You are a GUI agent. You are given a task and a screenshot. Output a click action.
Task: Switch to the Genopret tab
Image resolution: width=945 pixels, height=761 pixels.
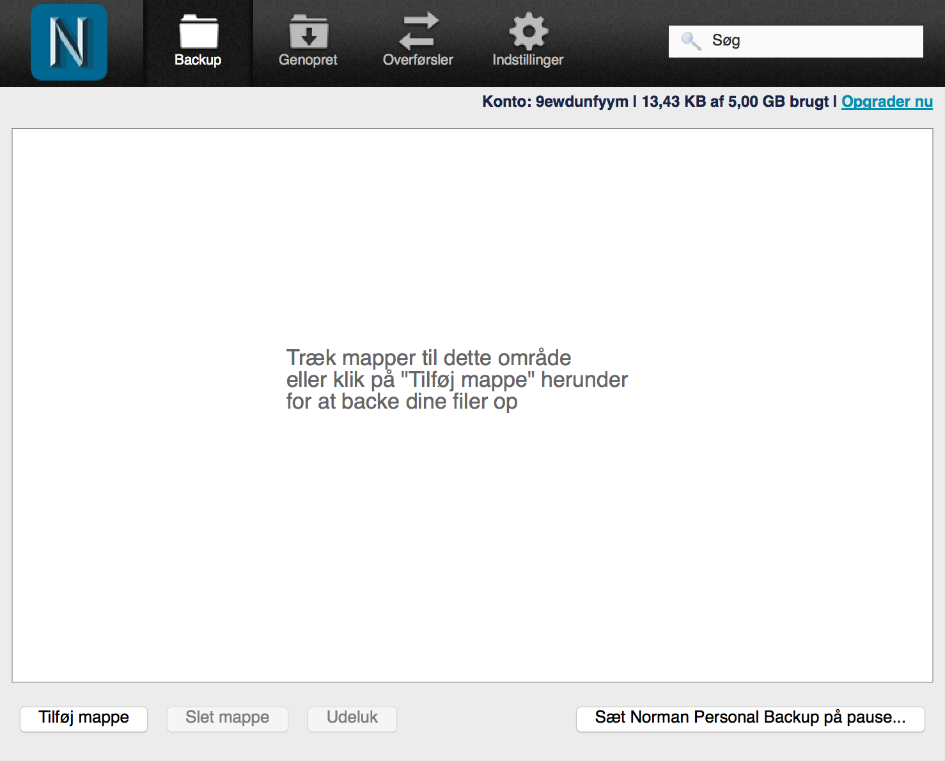tap(308, 42)
